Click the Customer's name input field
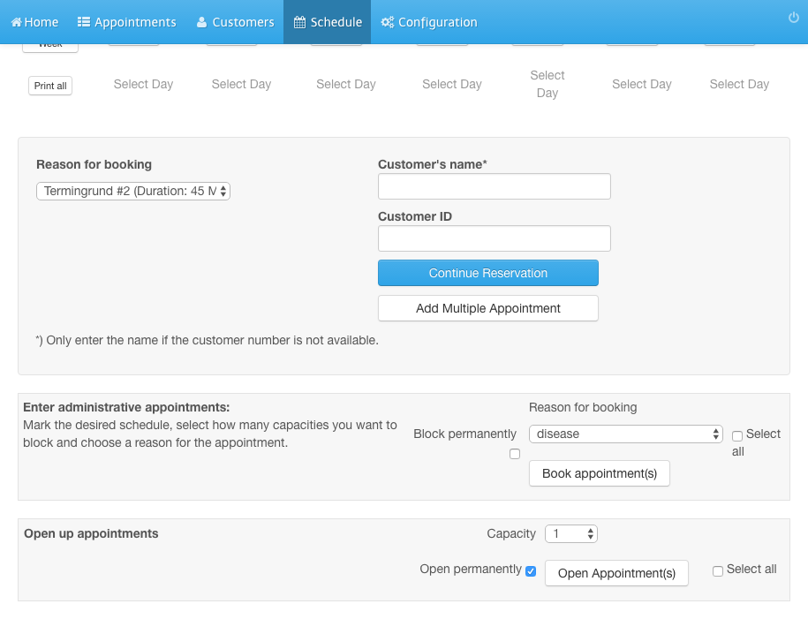 (x=495, y=186)
